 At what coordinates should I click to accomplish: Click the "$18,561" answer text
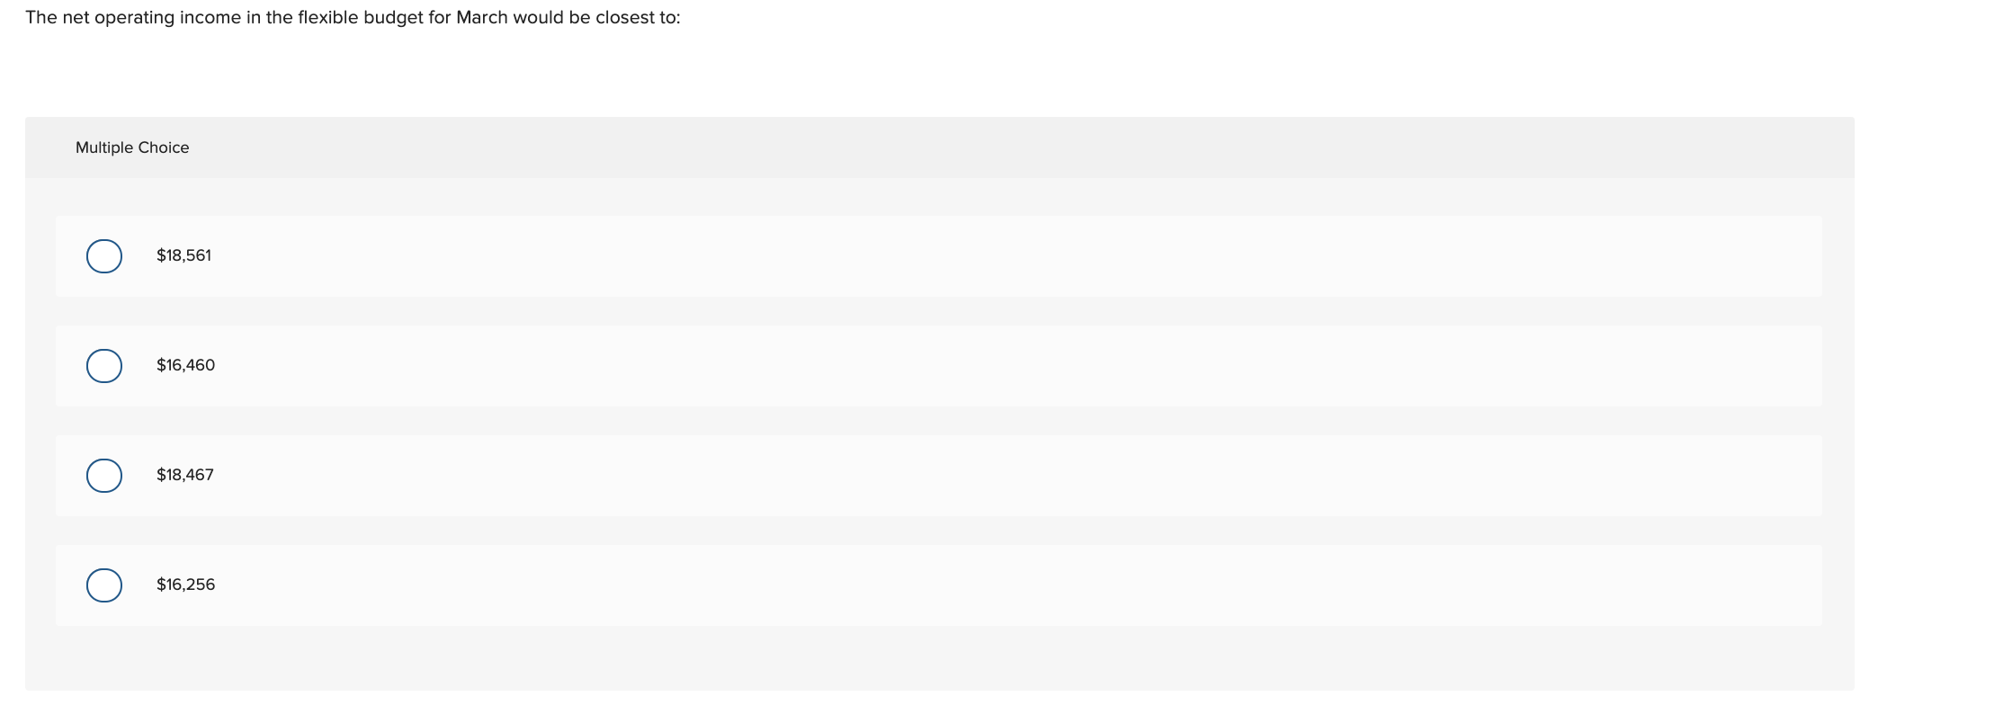[183, 255]
